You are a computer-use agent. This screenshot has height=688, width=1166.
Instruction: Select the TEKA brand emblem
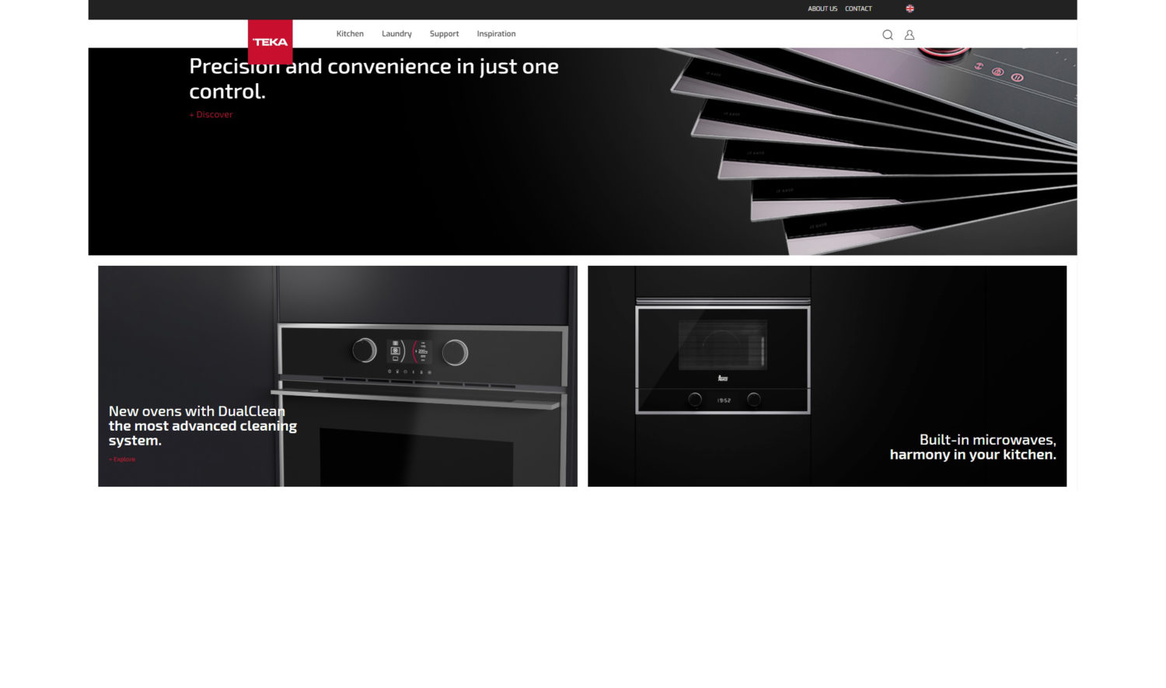tap(269, 43)
